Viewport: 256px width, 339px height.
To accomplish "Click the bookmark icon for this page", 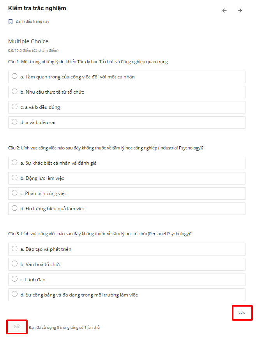I will coord(11,21).
